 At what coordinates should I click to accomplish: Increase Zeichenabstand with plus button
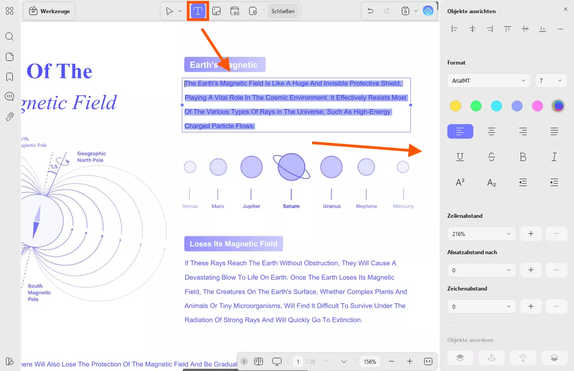pyautogui.click(x=531, y=306)
